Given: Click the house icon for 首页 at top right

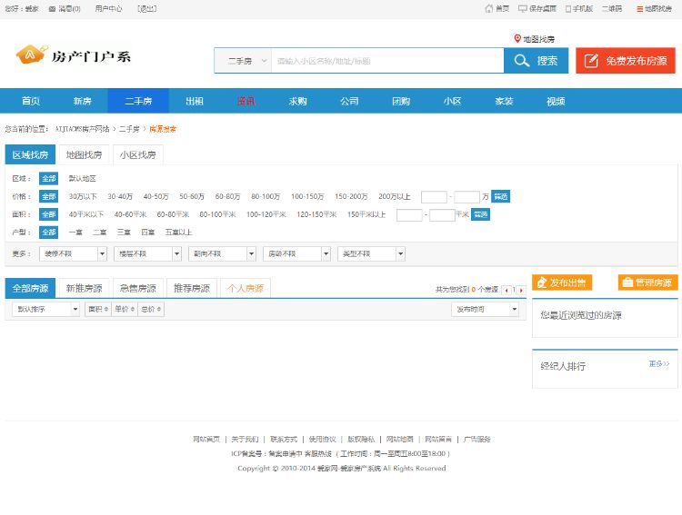Looking at the screenshot, I should point(488,8).
